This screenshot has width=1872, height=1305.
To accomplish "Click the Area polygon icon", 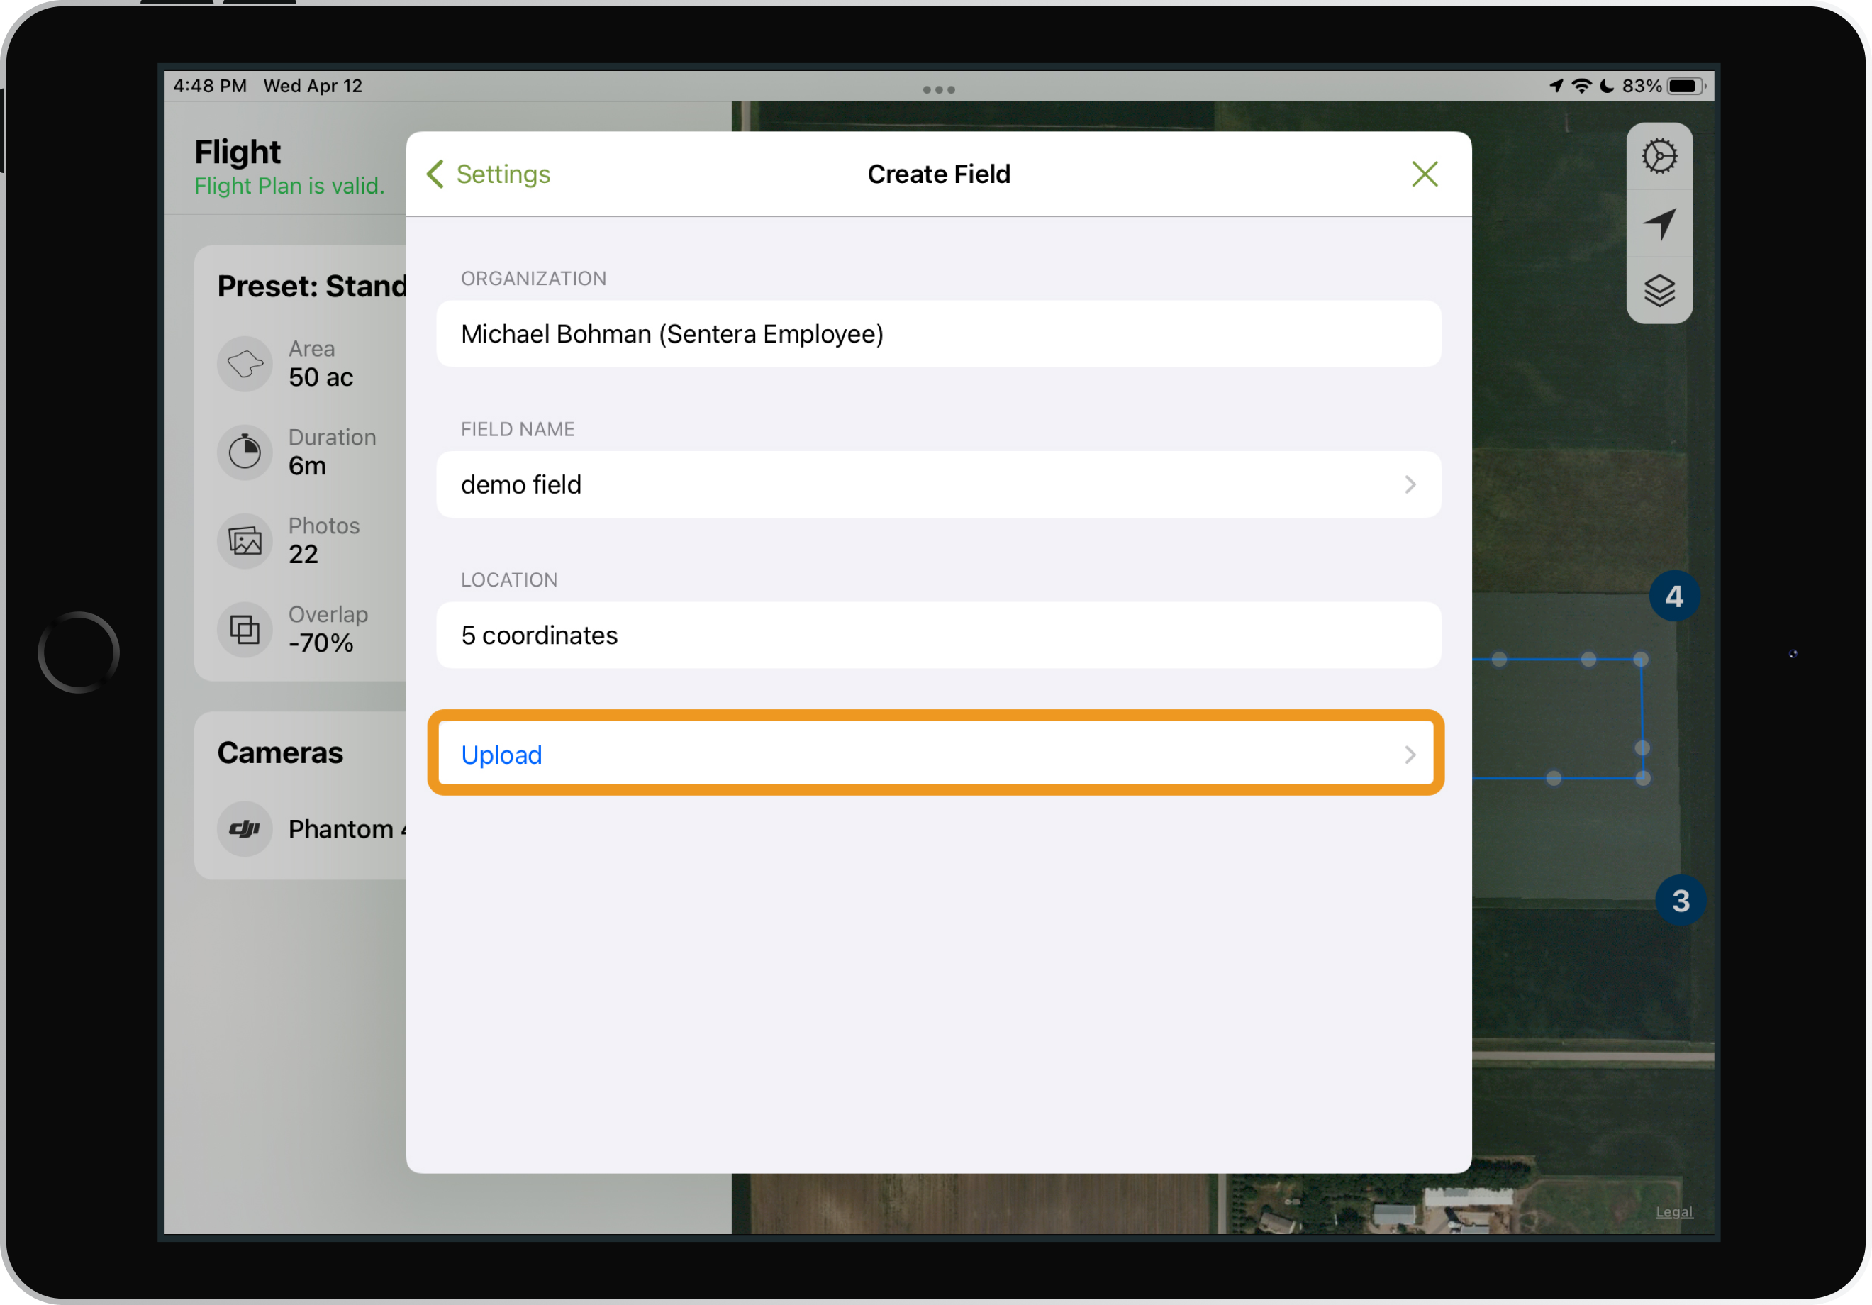I will pyautogui.click(x=245, y=363).
